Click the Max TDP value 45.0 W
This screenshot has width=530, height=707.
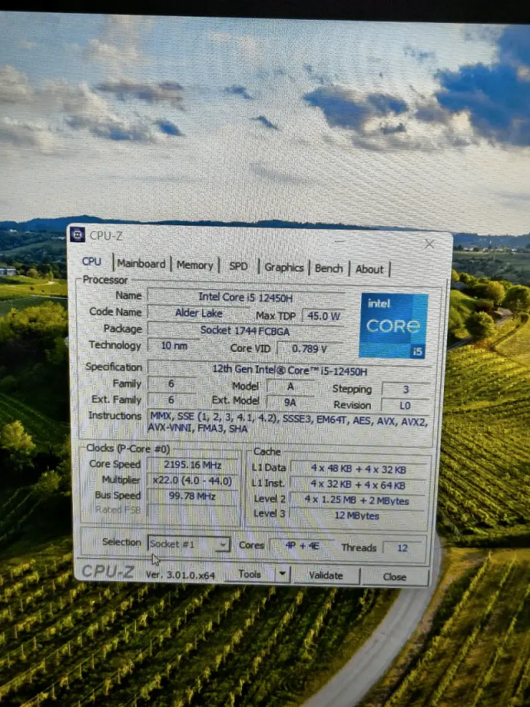[323, 315]
